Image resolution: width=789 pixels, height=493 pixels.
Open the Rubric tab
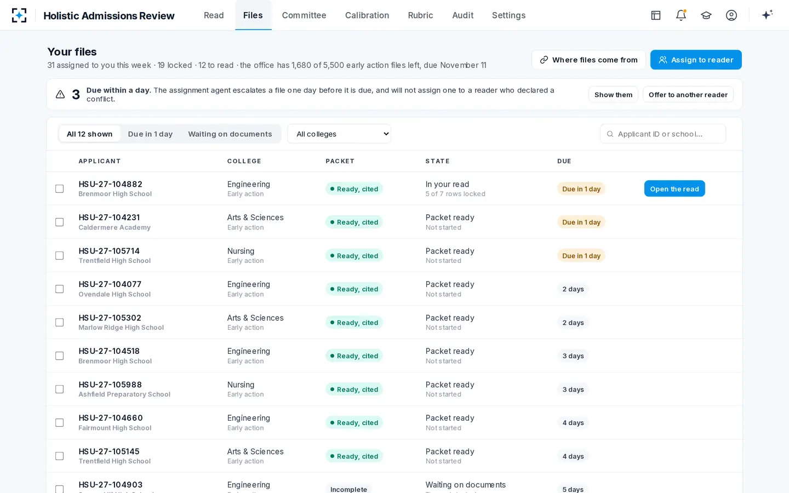coord(420,15)
